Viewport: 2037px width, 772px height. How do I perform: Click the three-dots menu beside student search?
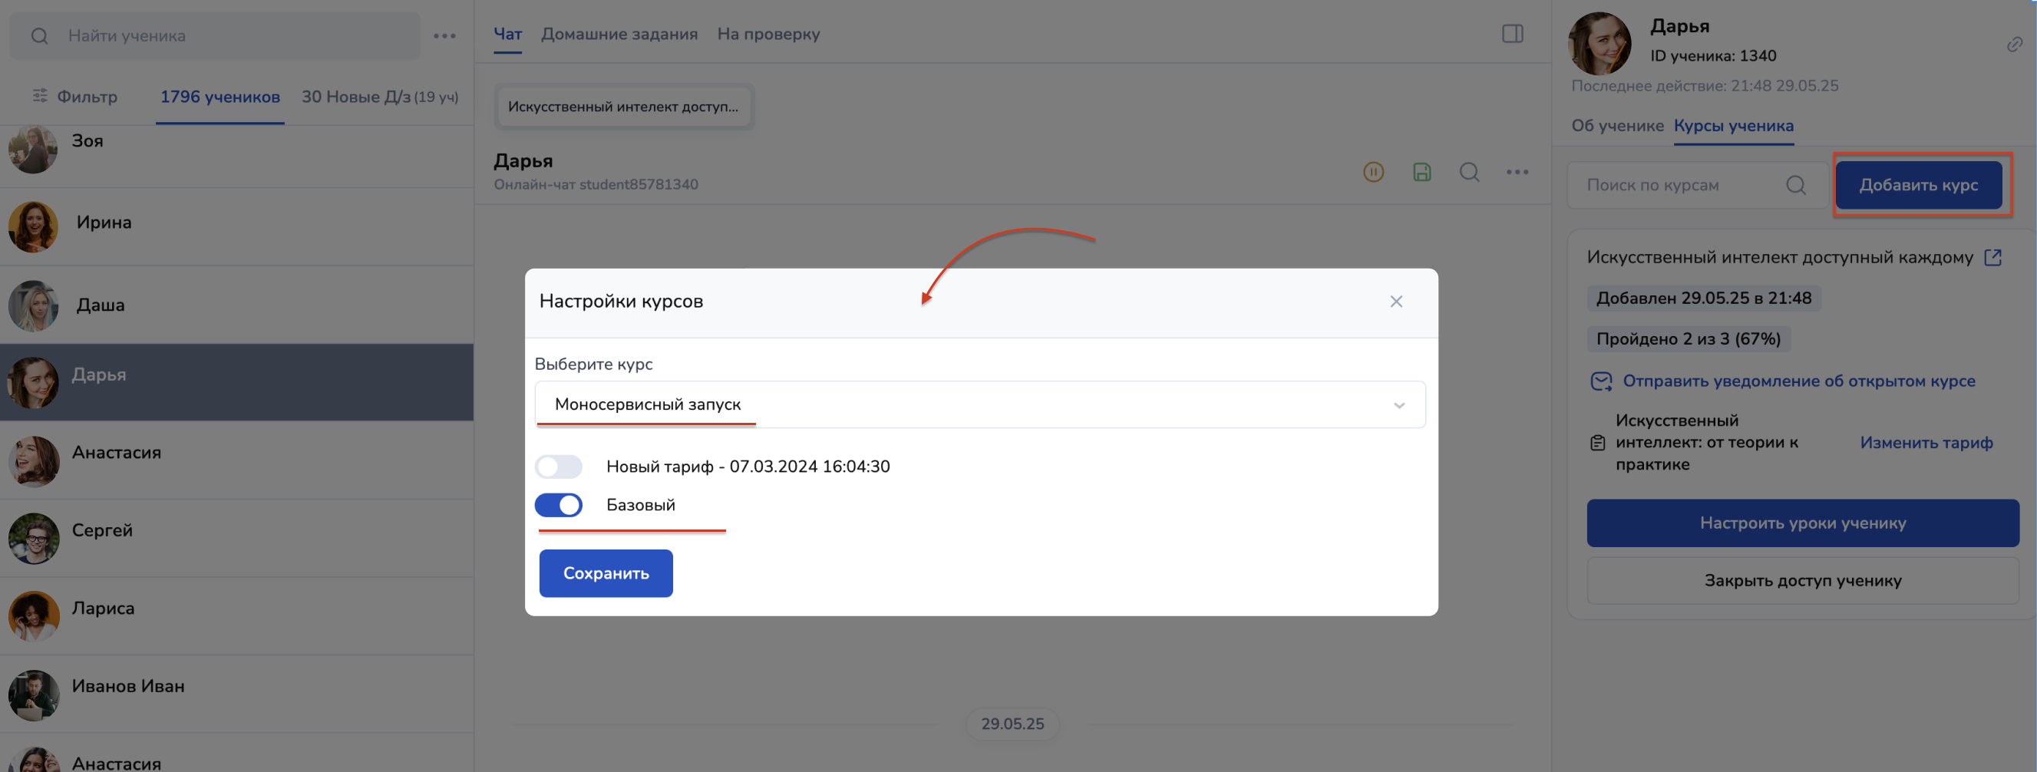(444, 36)
